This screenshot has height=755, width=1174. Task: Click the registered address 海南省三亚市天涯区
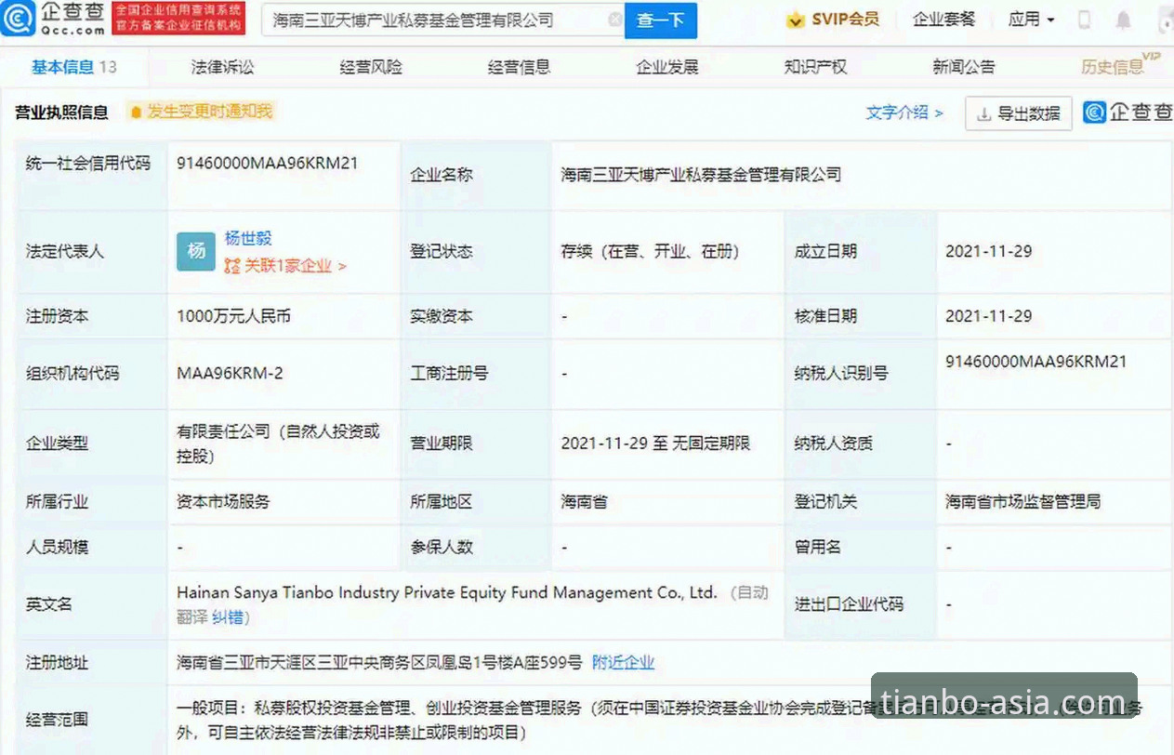(379, 663)
